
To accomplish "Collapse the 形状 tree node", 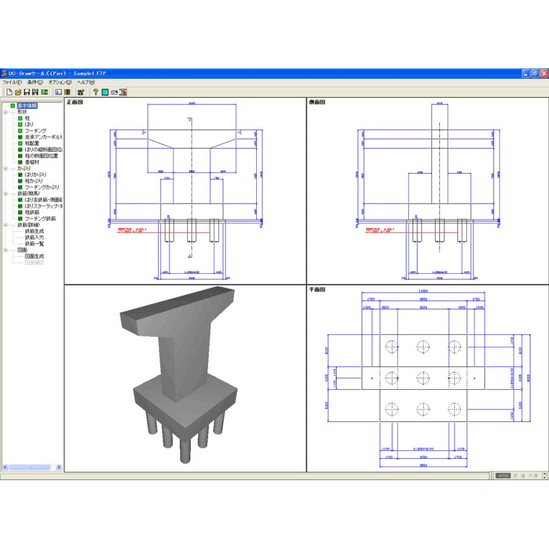I will (6, 112).
